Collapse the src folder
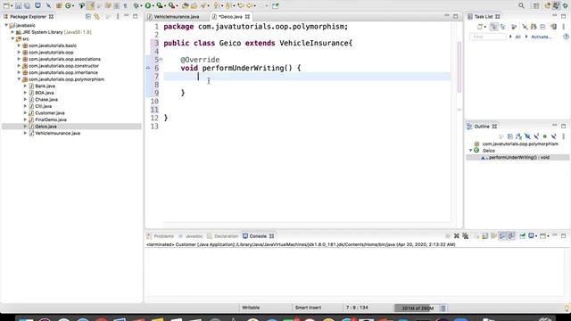571x321 pixels. coord(12,38)
